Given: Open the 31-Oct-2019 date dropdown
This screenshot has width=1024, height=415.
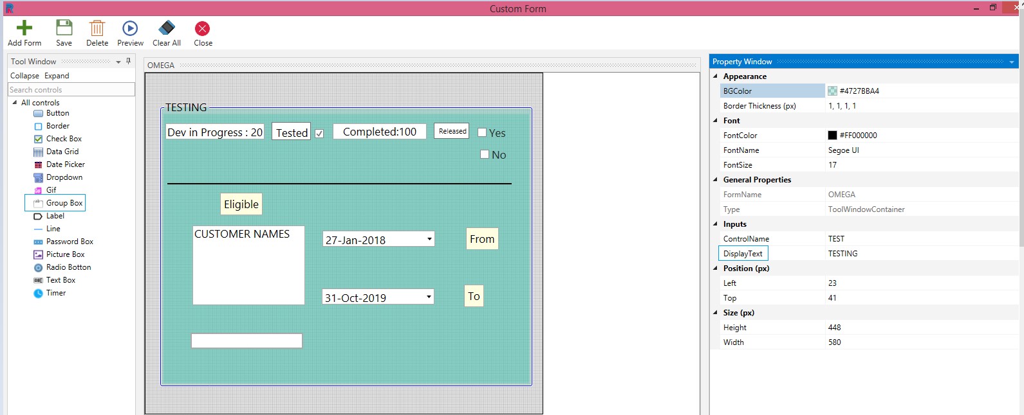Looking at the screenshot, I should [429, 297].
